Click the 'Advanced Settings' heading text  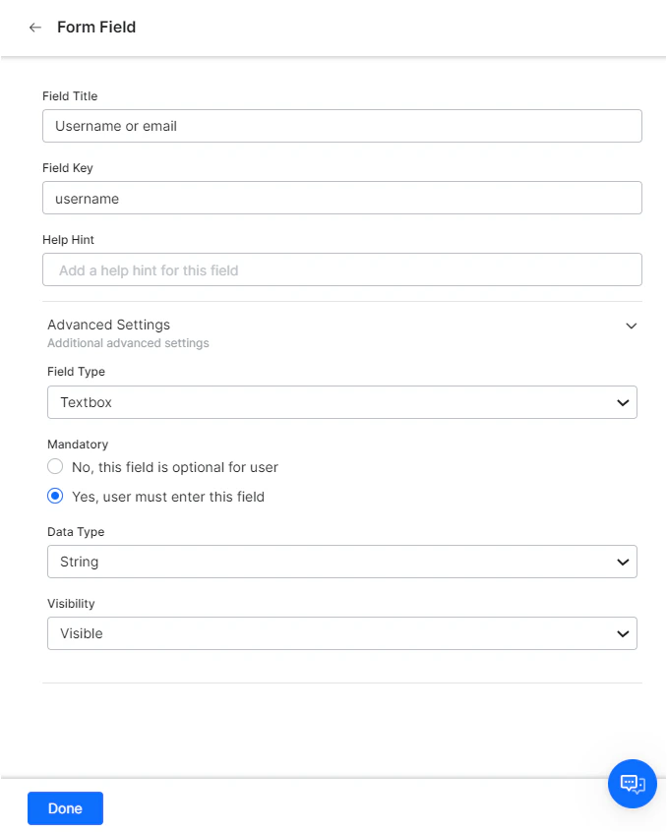point(108,325)
